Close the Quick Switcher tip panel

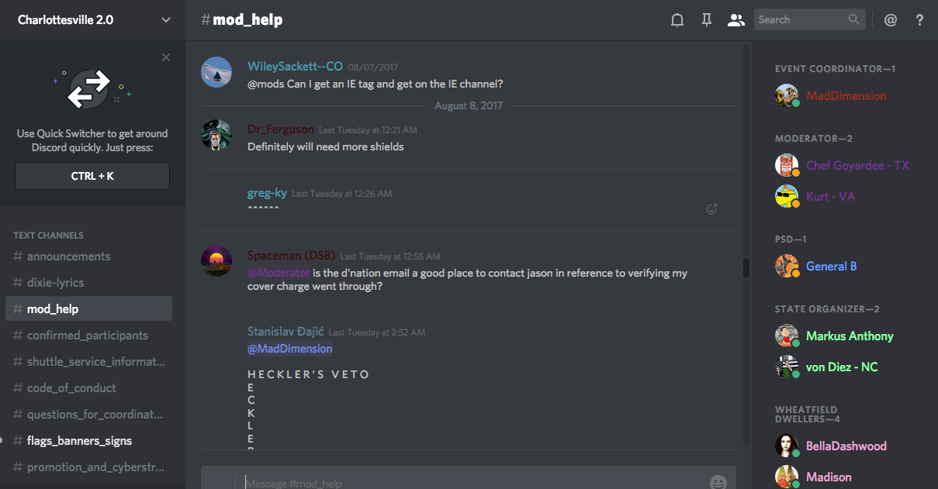click(x=166, y=57)
